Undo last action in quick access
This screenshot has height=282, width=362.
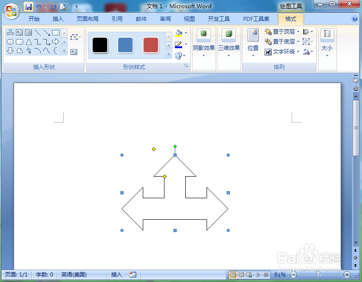tap(38, 7)
